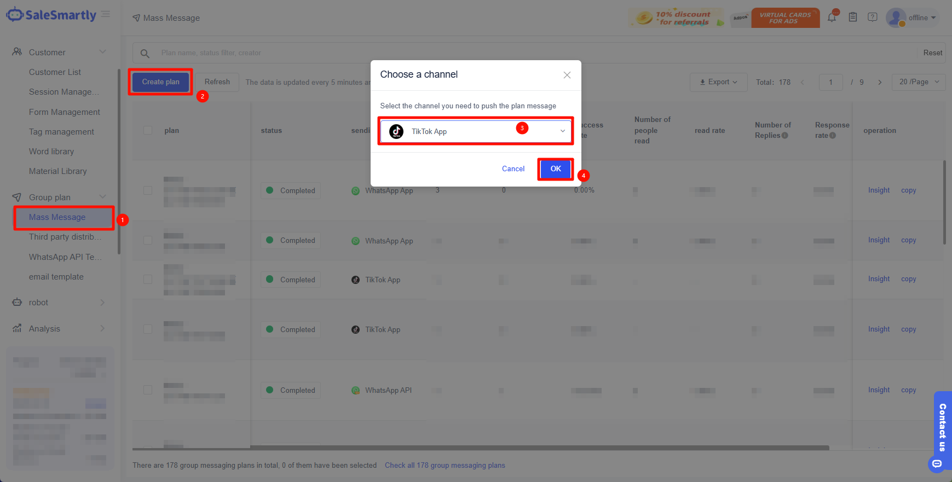
Task: Click Check all 178 group messaging plans
Action: [445, 466]
